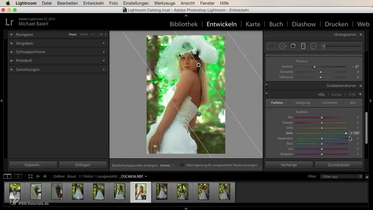The height and width of the screenshot is (210, 373).
Task: Set navigator zoom to 1:8
Action: (x=101, y=34)
